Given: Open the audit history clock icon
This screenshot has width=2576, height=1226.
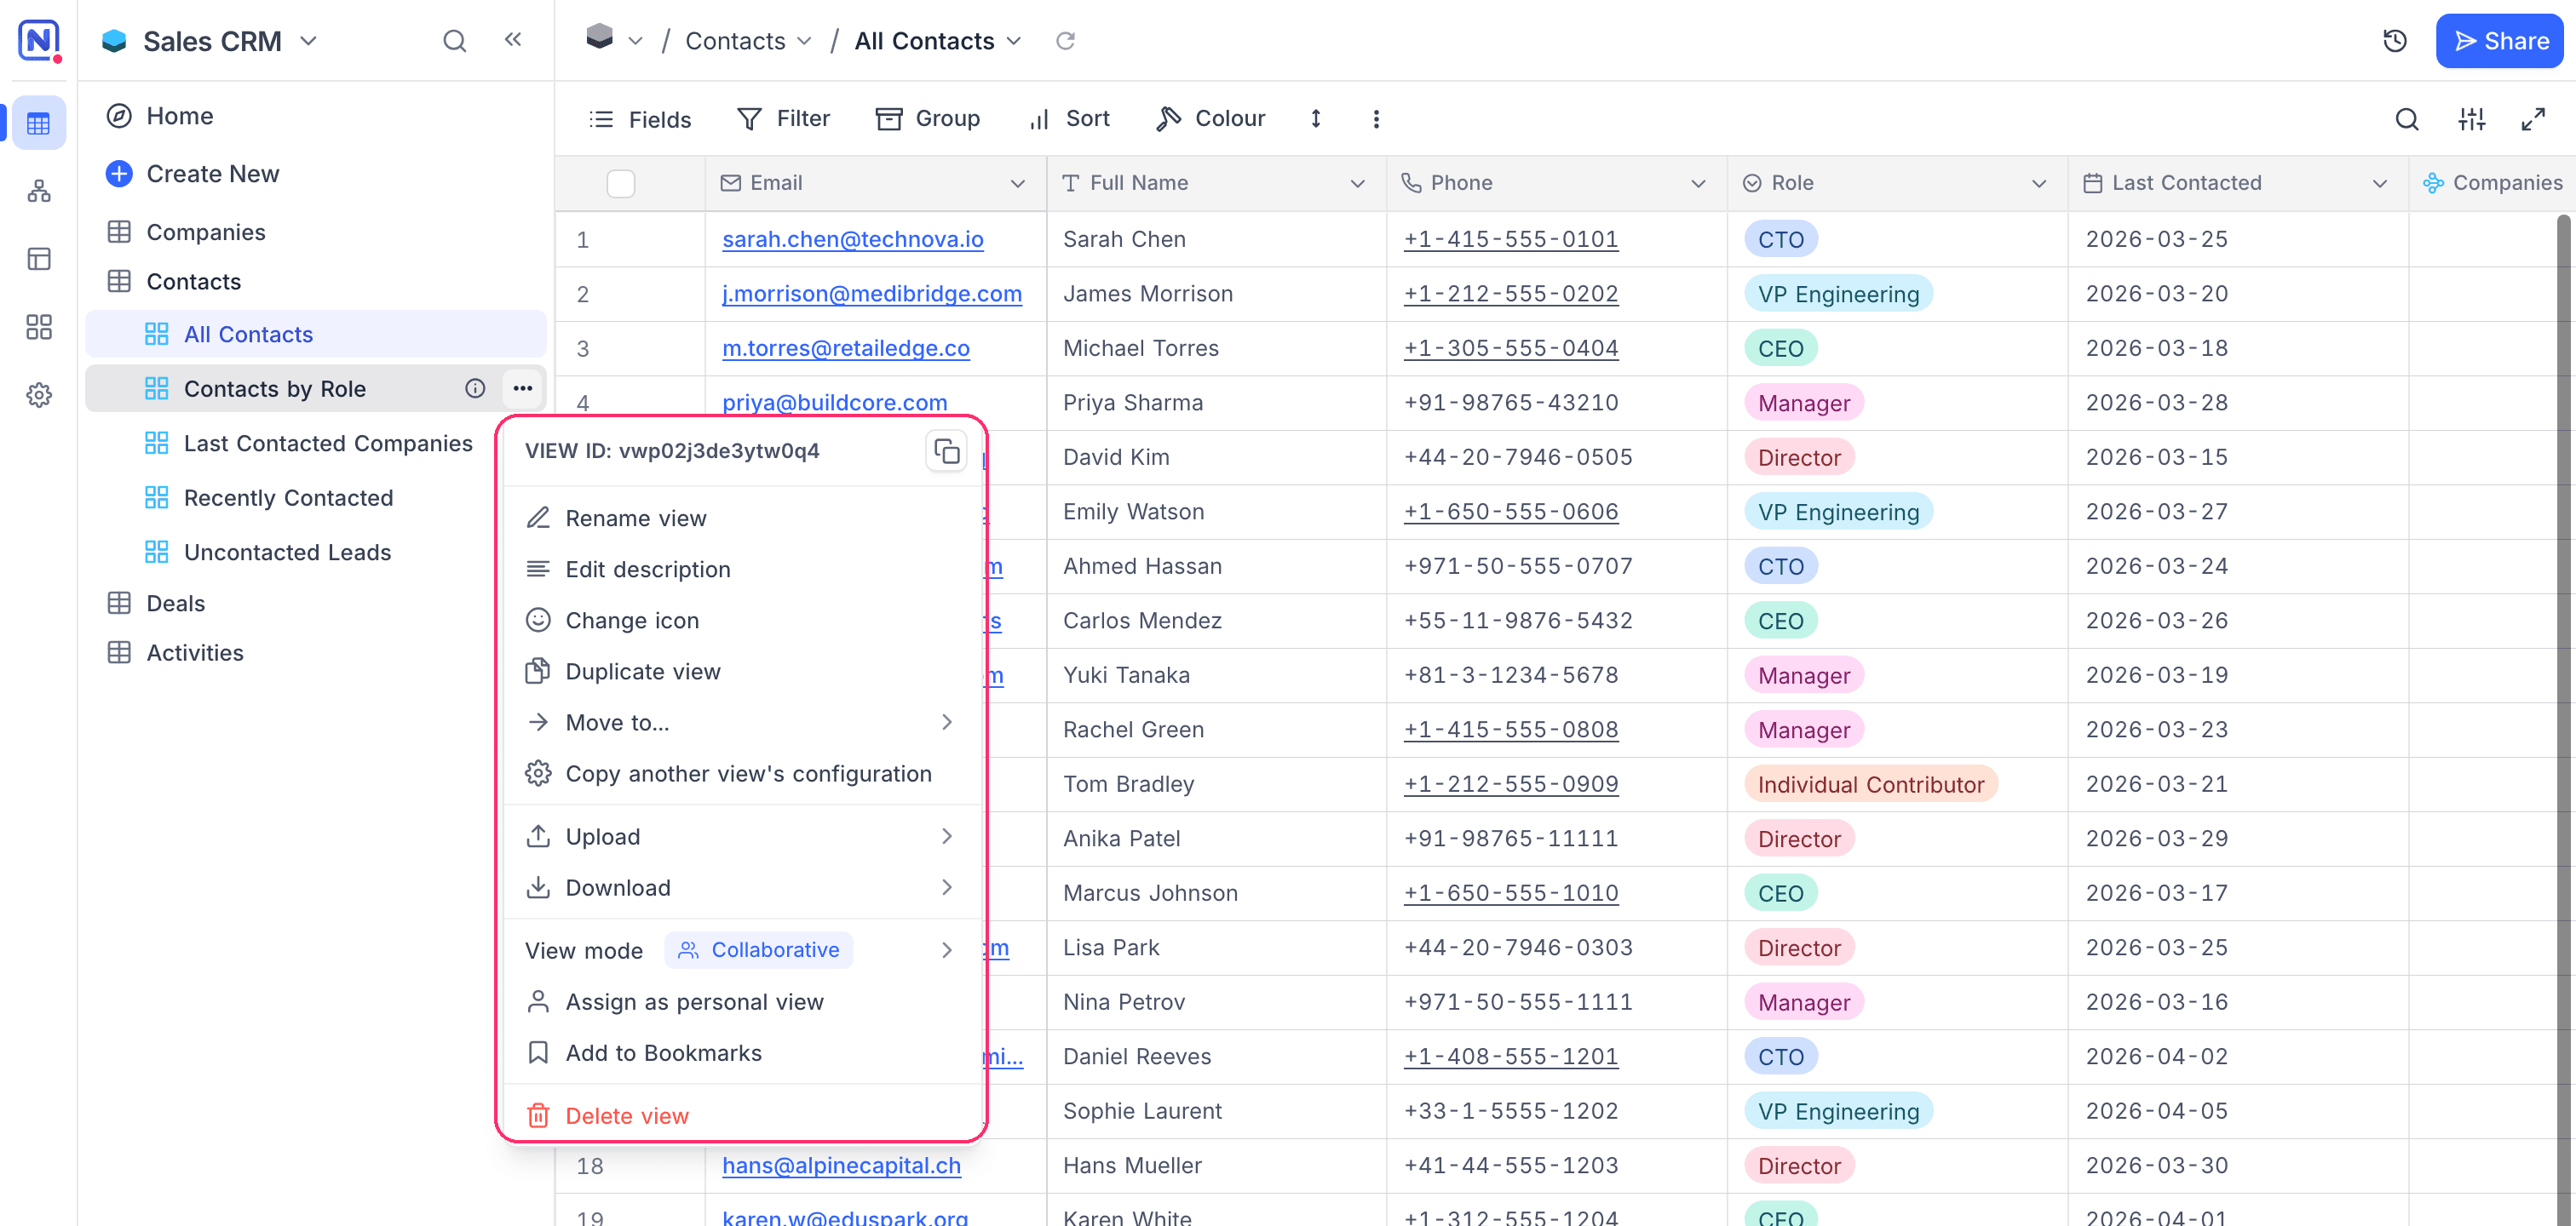Looking at the screenshot, I should (2395, 41).
